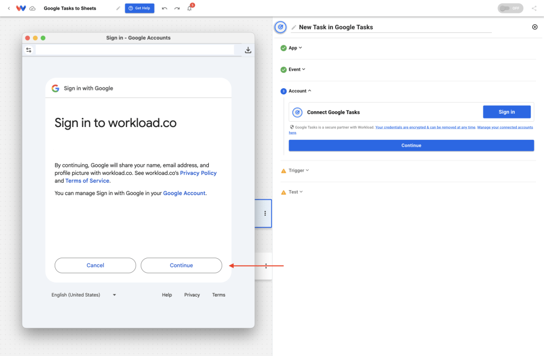This screenshot has width=544, height=356.
Task: Toggle the workflow OFF switch
Action: [510, 9]
